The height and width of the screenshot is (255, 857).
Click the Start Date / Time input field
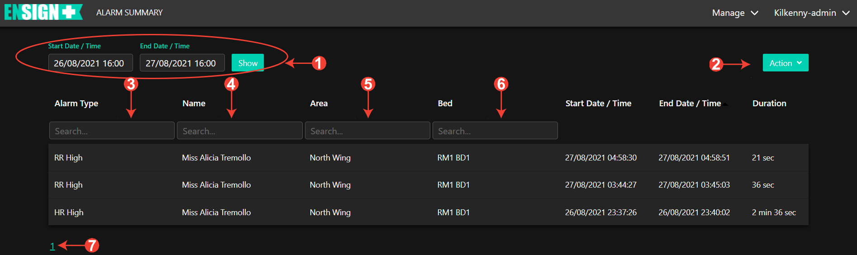[90, 63]
